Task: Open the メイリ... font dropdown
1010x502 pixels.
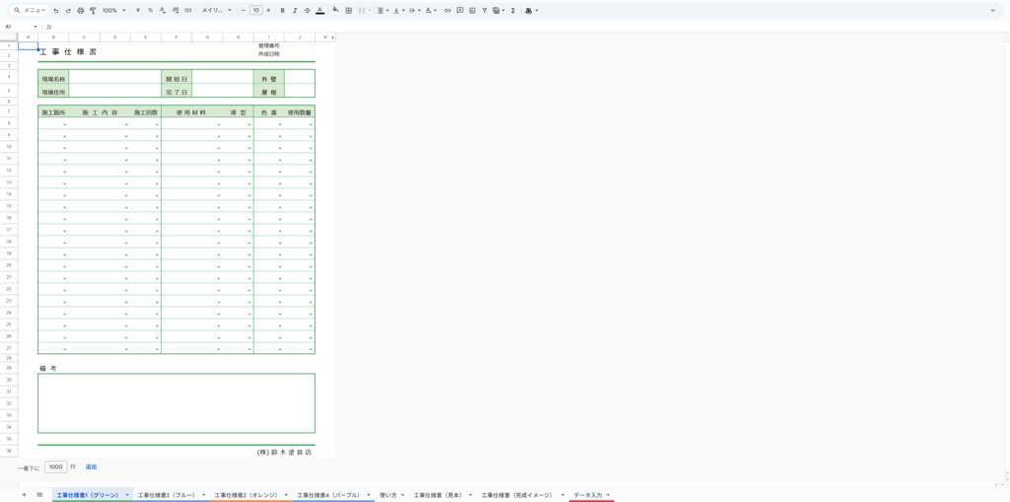Action: (x=216, y=10)
